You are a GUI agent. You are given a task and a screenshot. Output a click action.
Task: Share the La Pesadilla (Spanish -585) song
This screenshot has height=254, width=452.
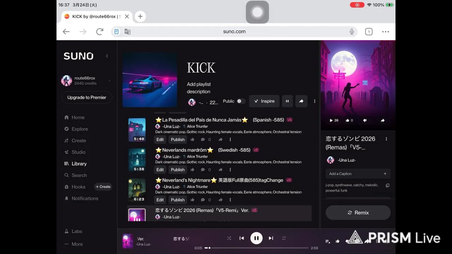(220, 140)
